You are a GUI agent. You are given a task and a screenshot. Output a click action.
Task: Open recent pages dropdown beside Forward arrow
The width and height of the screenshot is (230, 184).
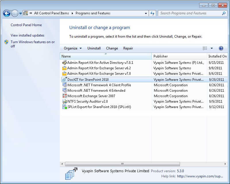click(20, 14)
